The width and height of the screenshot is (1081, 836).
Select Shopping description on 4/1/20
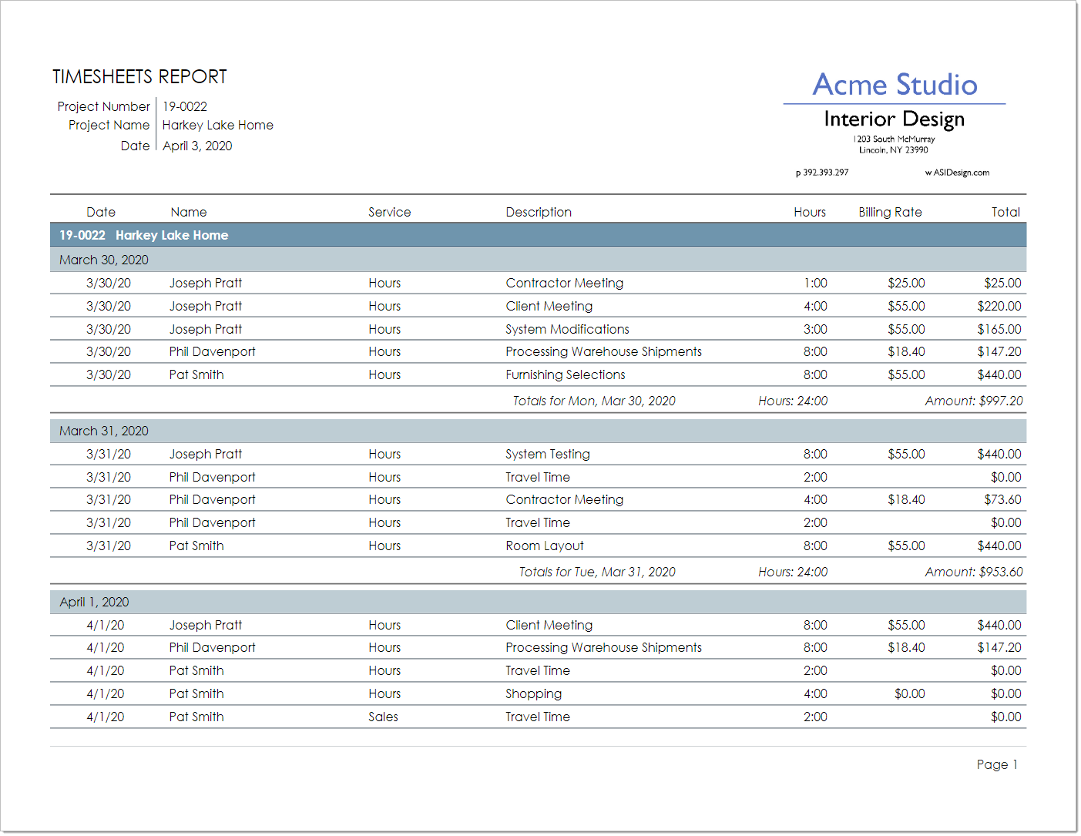point(534,693)
